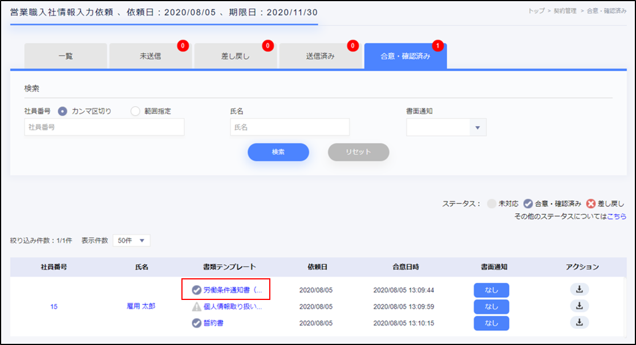636x345 pixels.
Task: Click the 書面通知 column header
Action: point(493,267)
